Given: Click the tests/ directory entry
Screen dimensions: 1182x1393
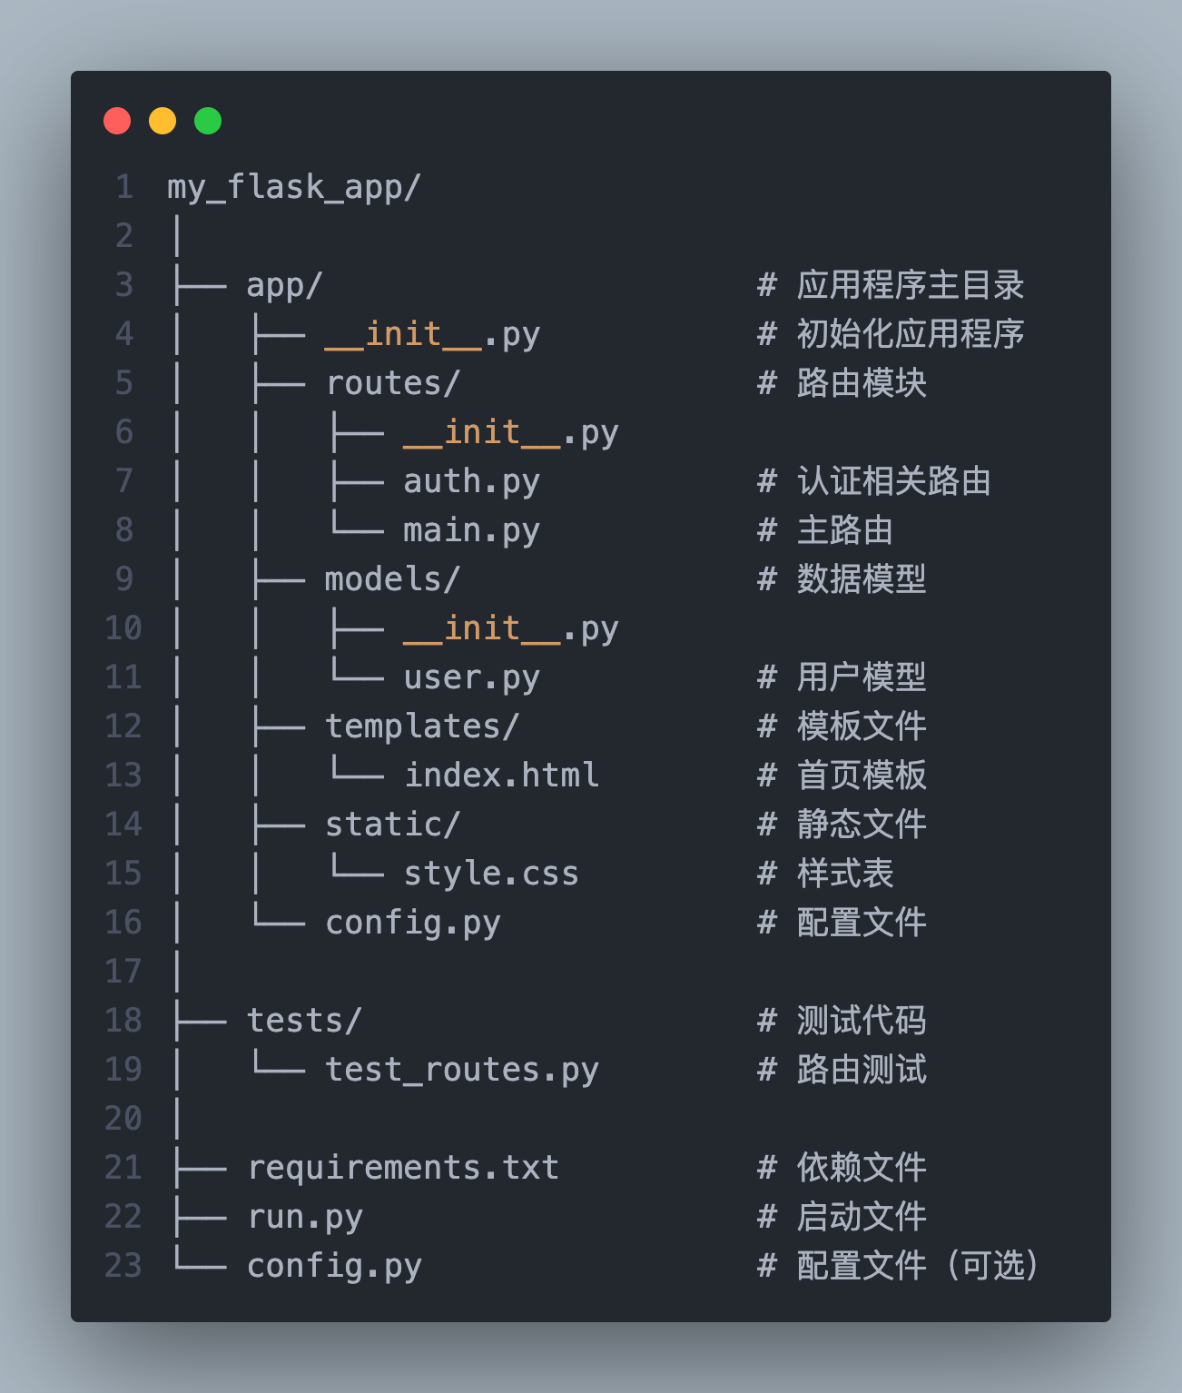Looking at the screenshot, I should [x=304, y=1021].
